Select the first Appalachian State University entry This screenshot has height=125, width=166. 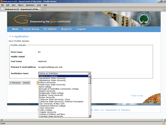coord(63,78)
